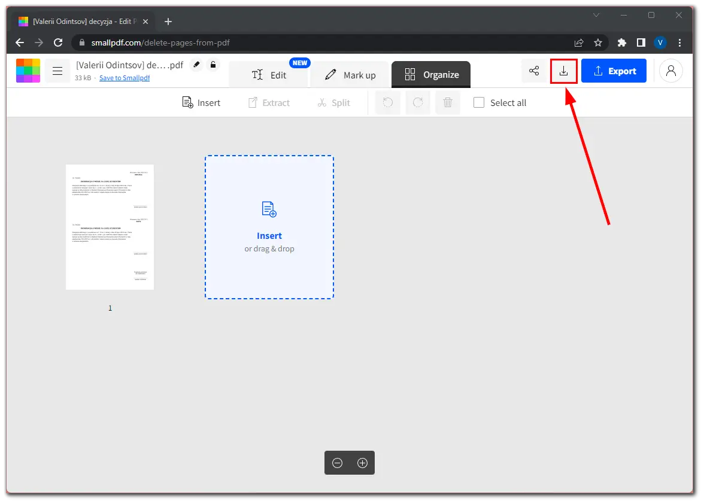704x504 pixels.
Task: Switch to the Mark up tab
Action: (x=350, y=75)
